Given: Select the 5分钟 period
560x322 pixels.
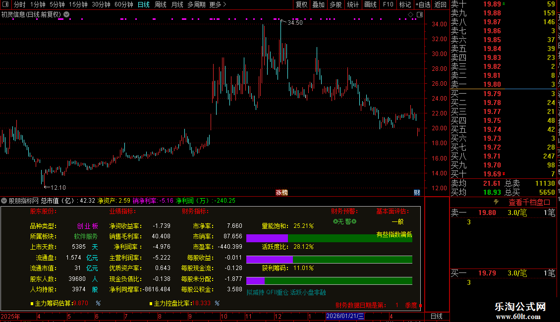Looking at the screenshot, I should [57, 4].
